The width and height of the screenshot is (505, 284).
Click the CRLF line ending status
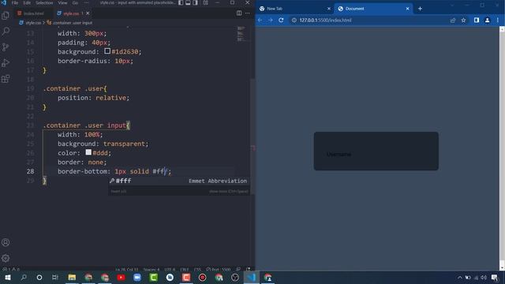click(184, 269)
